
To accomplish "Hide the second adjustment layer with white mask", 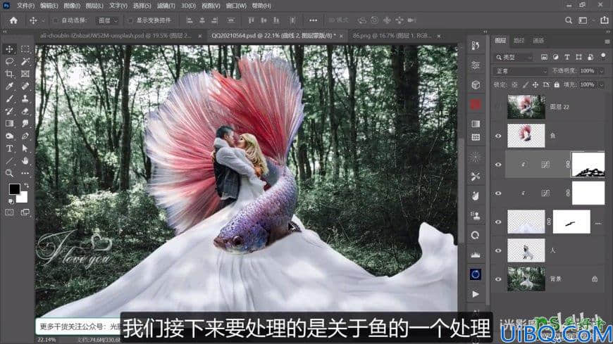I will click(498, 193).
